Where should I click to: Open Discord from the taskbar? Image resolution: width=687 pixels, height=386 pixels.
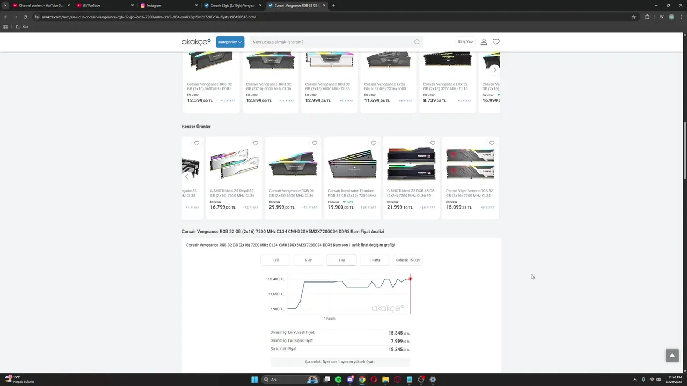350,380
